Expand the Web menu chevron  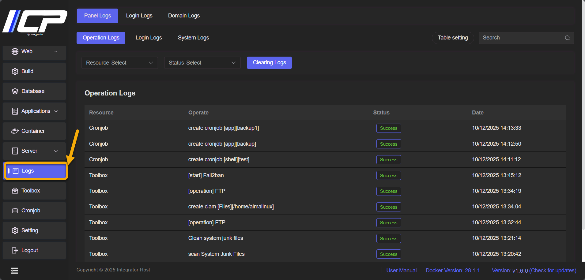[56, 51]
